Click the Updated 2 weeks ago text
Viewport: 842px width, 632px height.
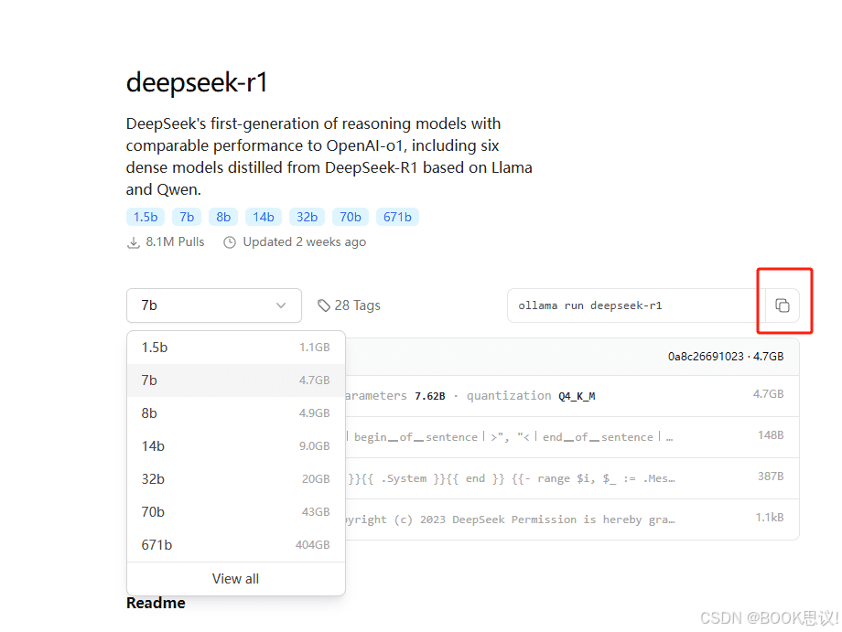305,242
